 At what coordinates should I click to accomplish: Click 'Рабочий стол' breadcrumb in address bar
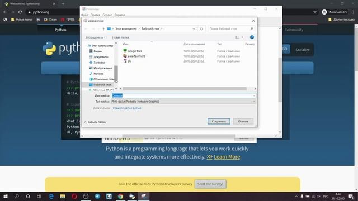coord(150,29)
